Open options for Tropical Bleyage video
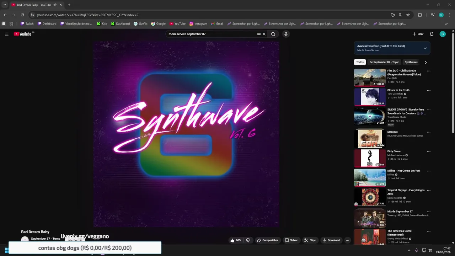This screenshot has width=455, height=256. [429, 191]
